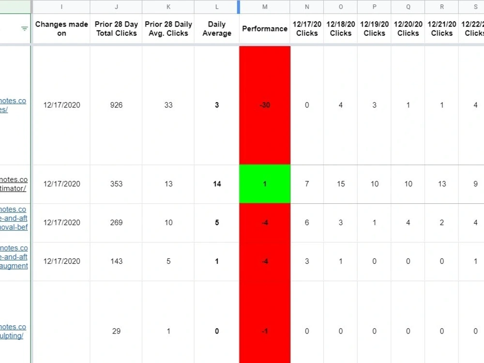Viewport: 484px width, 363px height.
Task: Select Daily Average cell showing 5
Action: (217, 223)
